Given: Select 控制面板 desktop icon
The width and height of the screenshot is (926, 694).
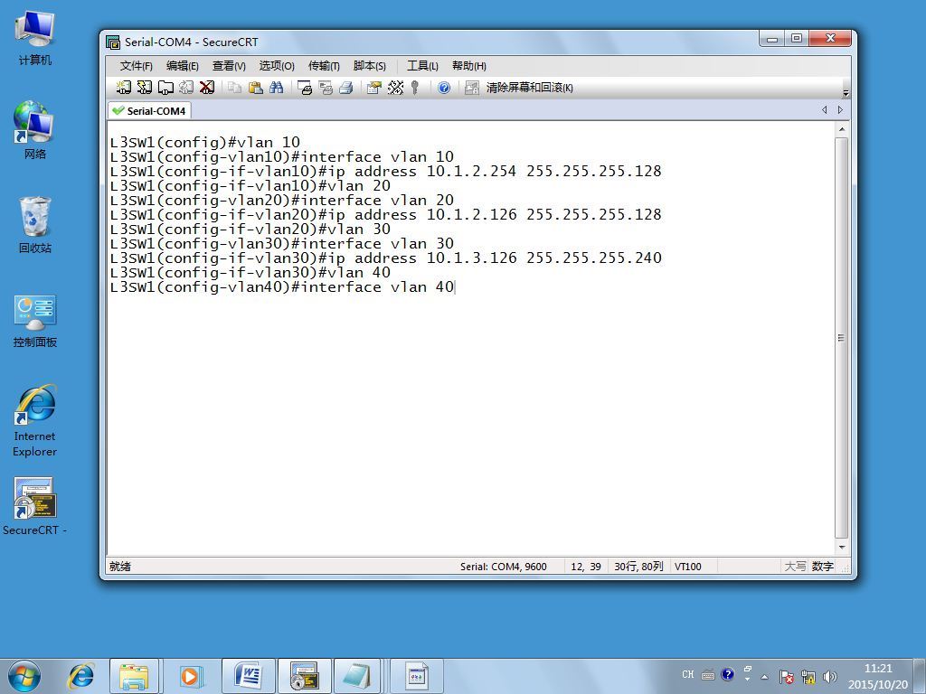Looking at the screenshot, I should pyautogui.click(x=35, y=322).
